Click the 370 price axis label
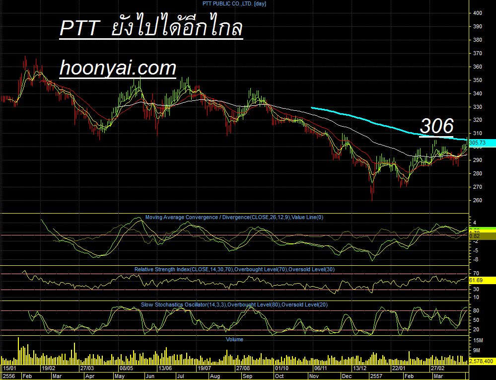The width and height of the screenshot is (496, 380). click(x=478, y=54)
